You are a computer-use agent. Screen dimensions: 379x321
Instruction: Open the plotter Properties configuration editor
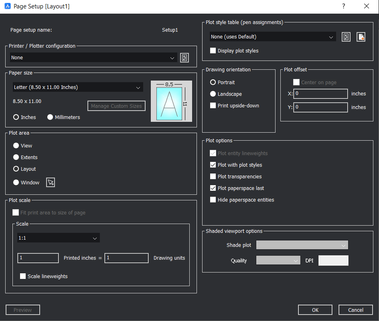(184, 57)
